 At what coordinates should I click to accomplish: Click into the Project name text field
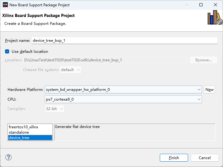coord(124,41)
